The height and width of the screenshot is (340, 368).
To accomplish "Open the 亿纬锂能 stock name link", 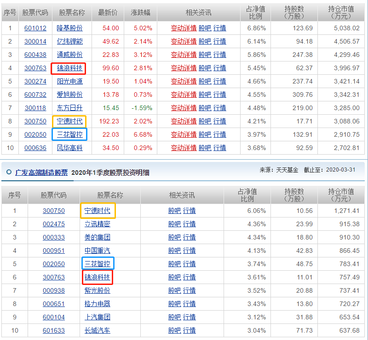I will pos(70,41).
